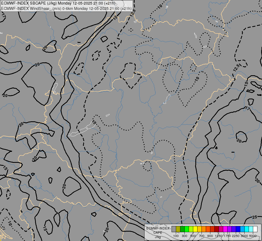Click the legend value 2250
The image size is (262, 241).
click(x=236, y=236)
